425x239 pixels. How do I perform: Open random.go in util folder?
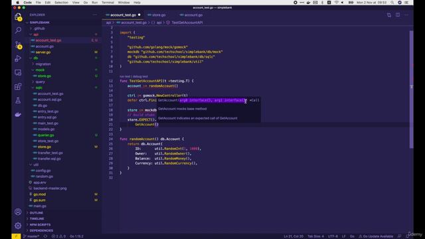point(44,177)
